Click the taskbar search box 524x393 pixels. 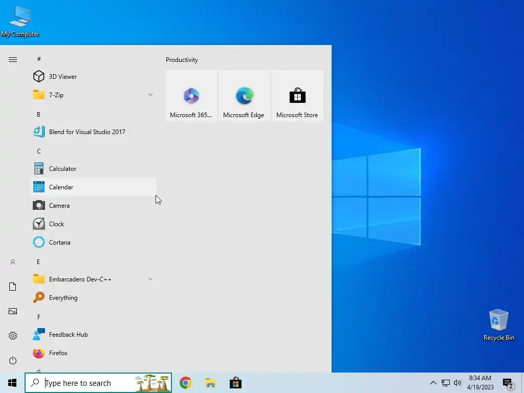point(98,383)
